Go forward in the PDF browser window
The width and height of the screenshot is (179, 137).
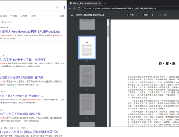(x=75, y=8)
